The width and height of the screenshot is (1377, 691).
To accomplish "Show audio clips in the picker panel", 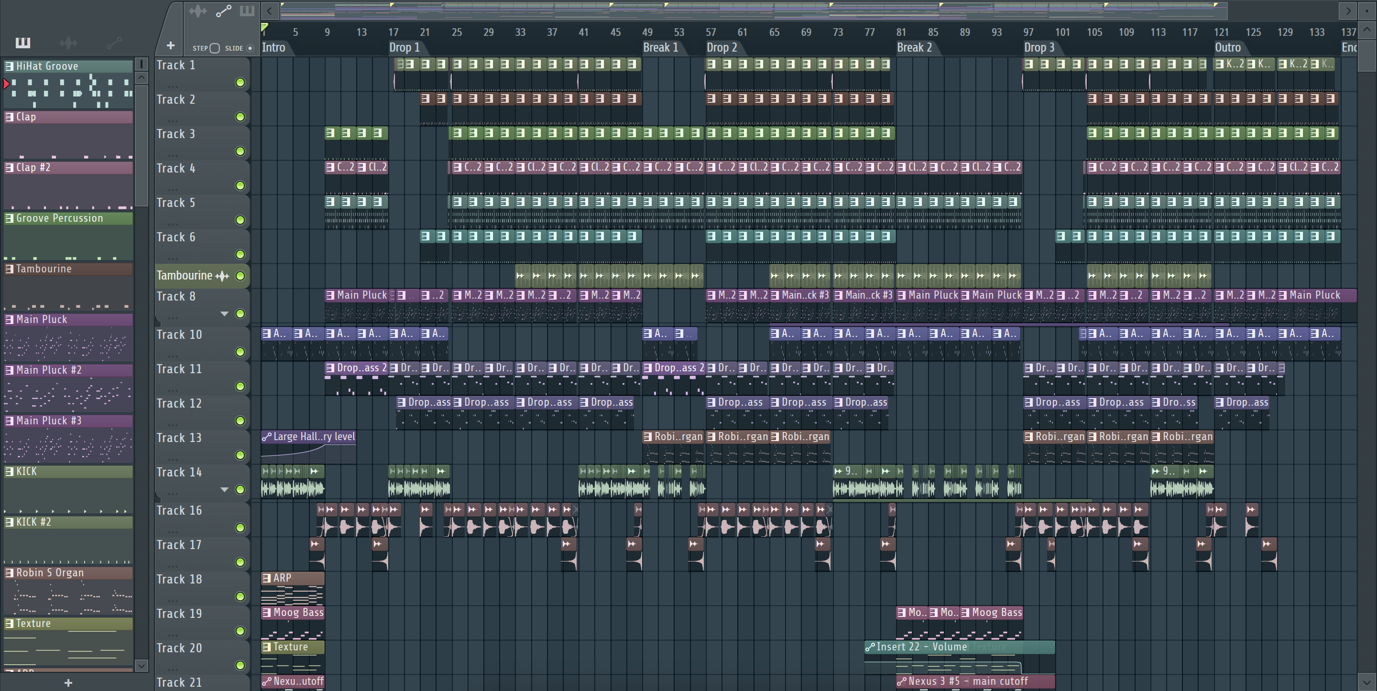I will [x=68, y=42].
